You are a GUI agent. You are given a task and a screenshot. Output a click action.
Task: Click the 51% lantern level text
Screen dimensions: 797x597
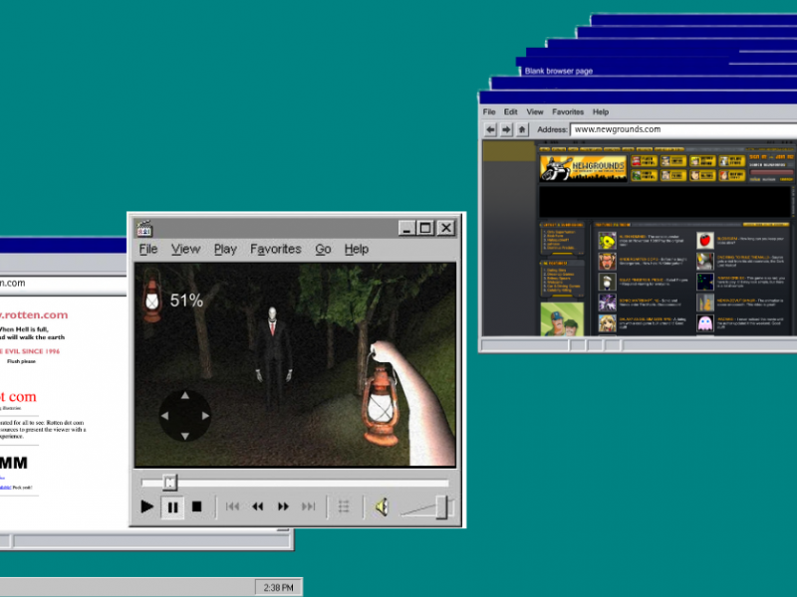[186, 300]
